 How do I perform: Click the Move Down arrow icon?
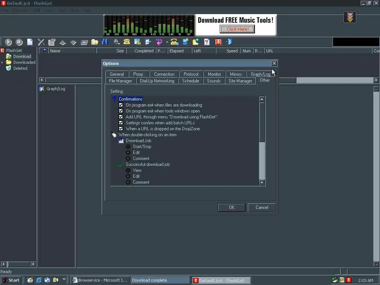click(73, 43)
